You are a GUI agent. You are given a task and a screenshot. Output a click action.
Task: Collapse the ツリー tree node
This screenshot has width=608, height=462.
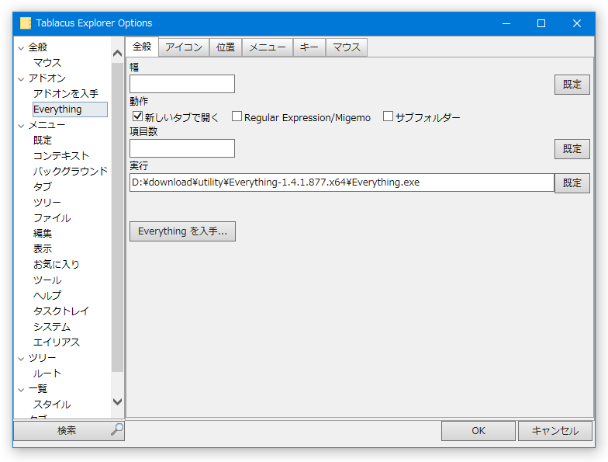click(21, 359)
